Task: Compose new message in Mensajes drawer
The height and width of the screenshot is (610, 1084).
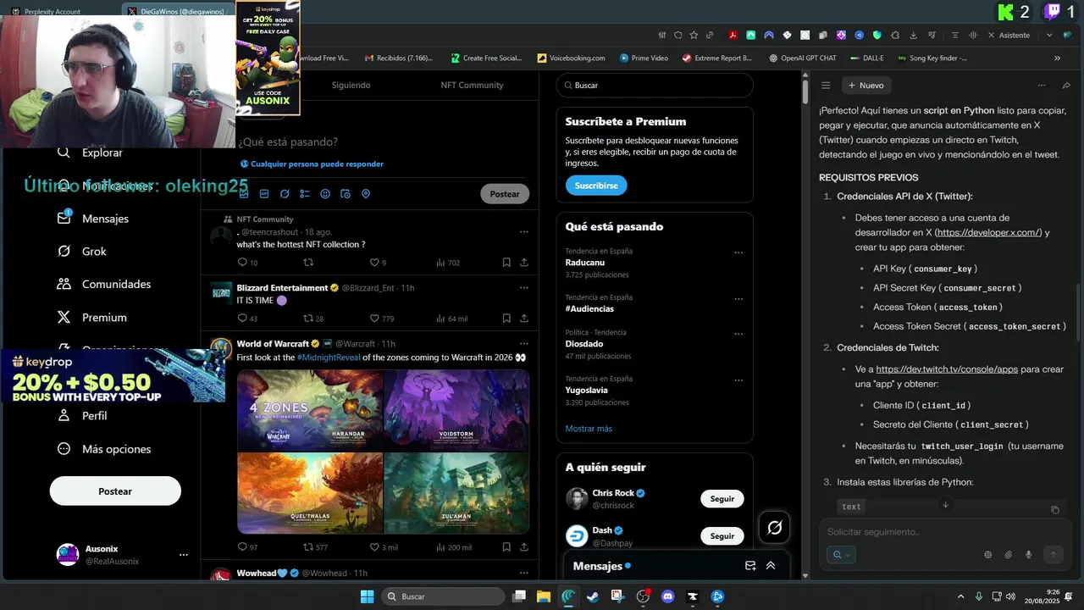Action: pyautogui.click(x=750, y=566)
